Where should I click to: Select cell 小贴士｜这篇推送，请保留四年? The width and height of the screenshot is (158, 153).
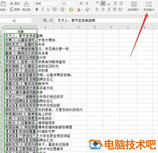coord(21,123)
